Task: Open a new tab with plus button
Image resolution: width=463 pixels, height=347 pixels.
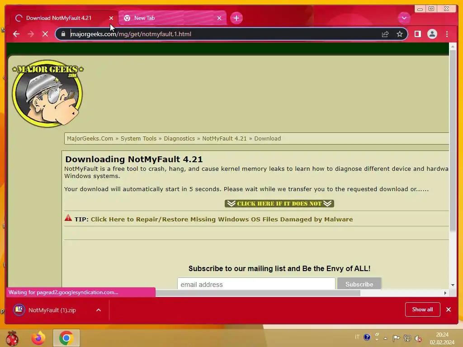Action: coord(236,18)
